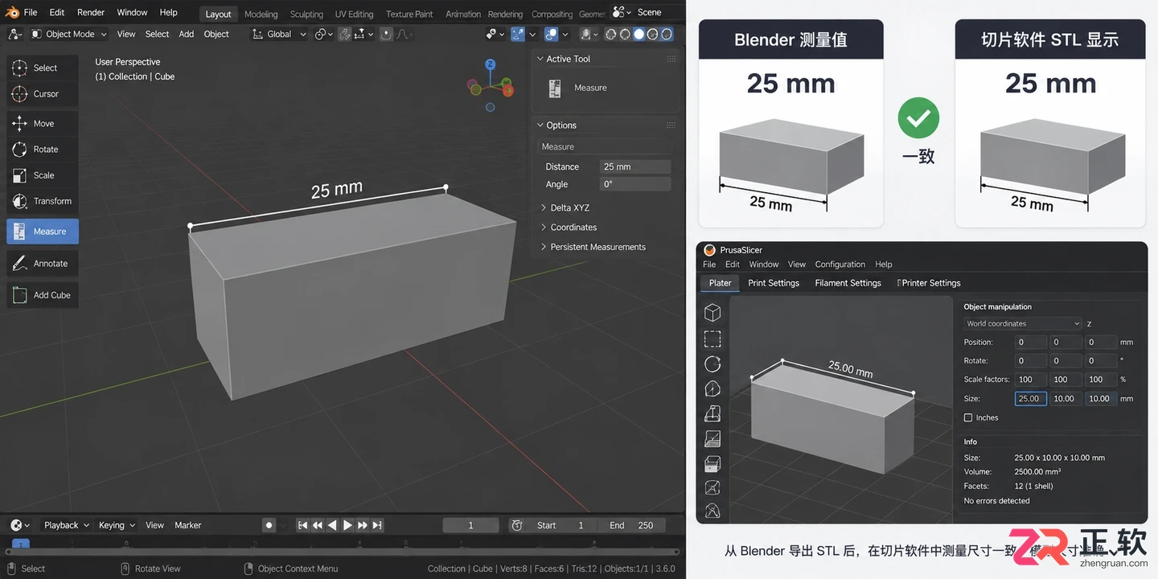Switch to wireframe viewport shading
Screen dimensions: 1158x579
(611, 34)
